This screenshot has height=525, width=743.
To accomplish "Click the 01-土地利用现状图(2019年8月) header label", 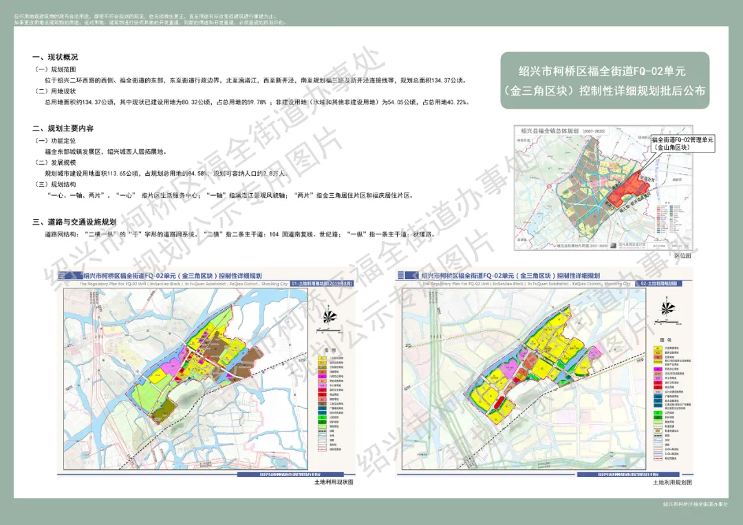I will point(322,284).
